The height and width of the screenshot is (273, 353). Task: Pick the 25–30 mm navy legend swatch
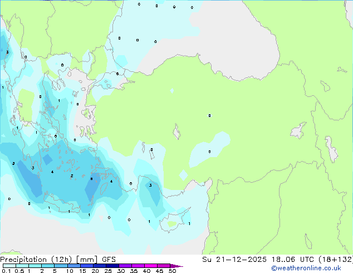[x=112, y=266]
